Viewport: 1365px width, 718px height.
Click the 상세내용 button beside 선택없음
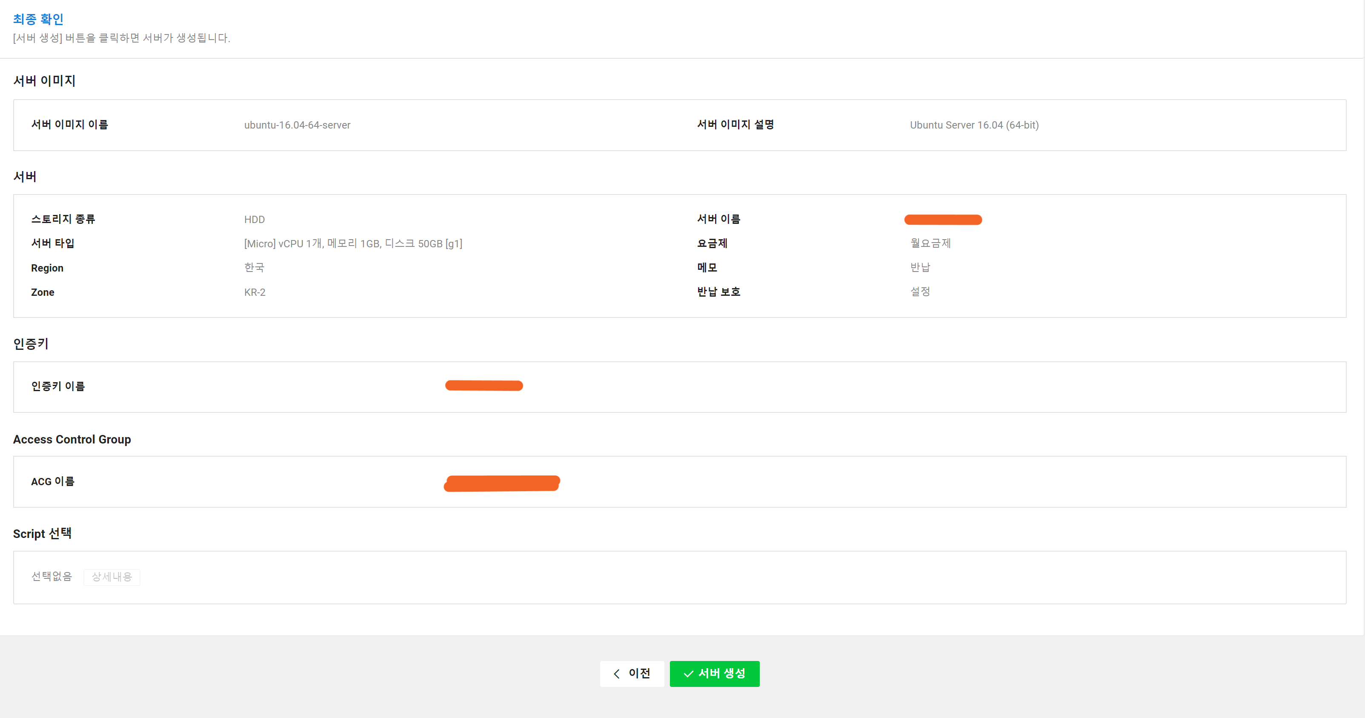[111, 577]
